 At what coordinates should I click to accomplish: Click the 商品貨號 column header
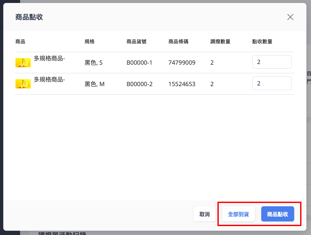pyautogui.click(x=136, y=42)
